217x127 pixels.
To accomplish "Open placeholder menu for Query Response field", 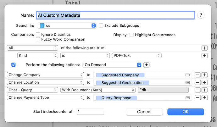I will (188, 98).
